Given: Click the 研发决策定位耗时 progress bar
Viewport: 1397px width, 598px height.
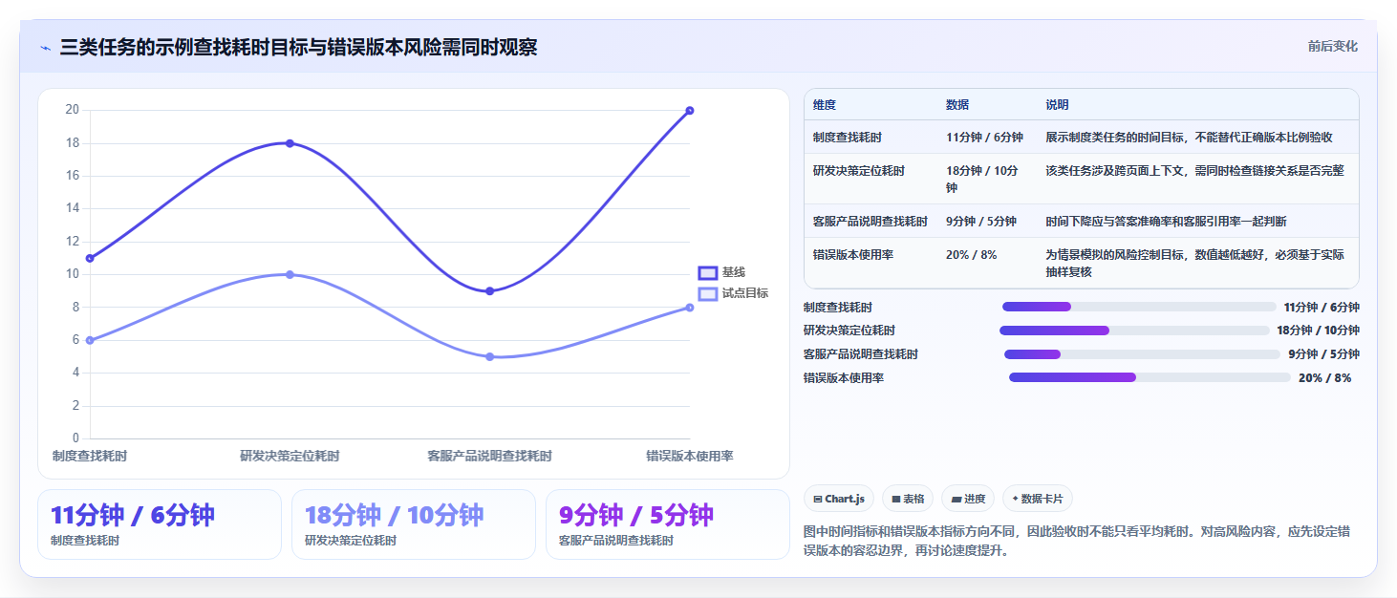Looking at the screenshot, I should [x=1133, y=331].
